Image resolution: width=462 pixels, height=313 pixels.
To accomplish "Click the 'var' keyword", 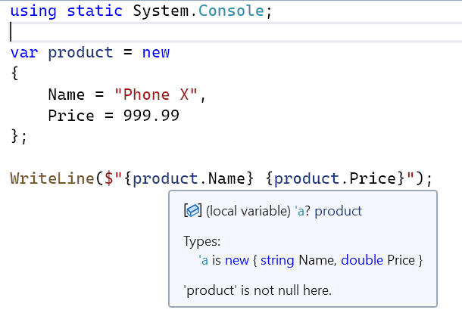I will pos(24,53).
